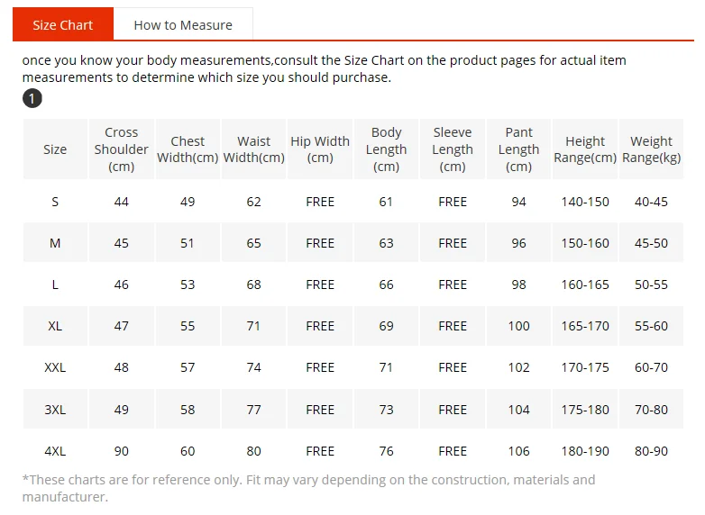Click the Waist Width column header

(253, 149)
